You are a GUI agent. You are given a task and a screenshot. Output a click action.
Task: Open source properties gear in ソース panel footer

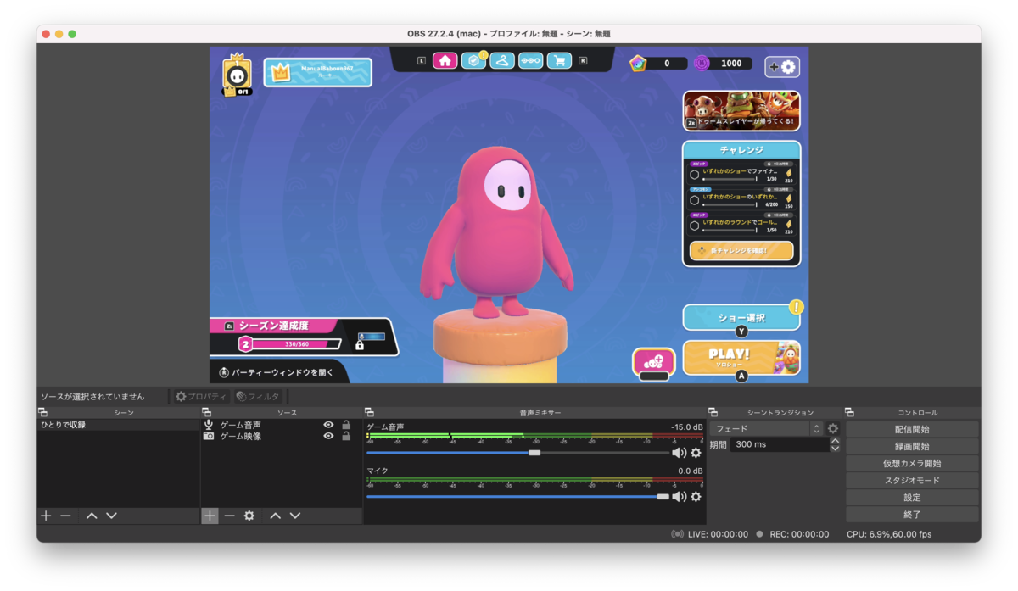pyautogui.click(x=249, y=516)
